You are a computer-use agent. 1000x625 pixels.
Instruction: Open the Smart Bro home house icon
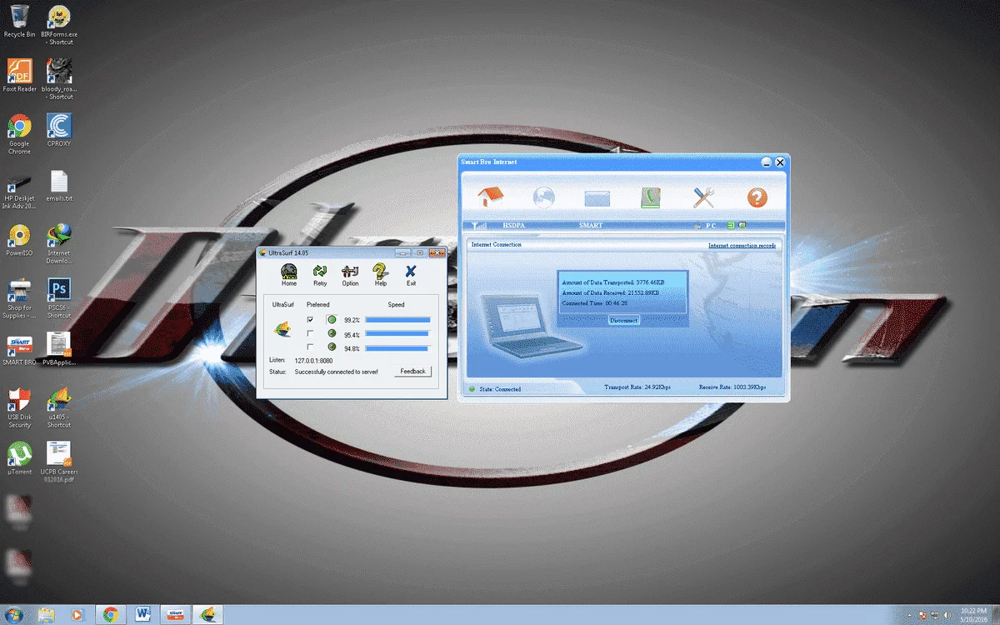point(491,197)
